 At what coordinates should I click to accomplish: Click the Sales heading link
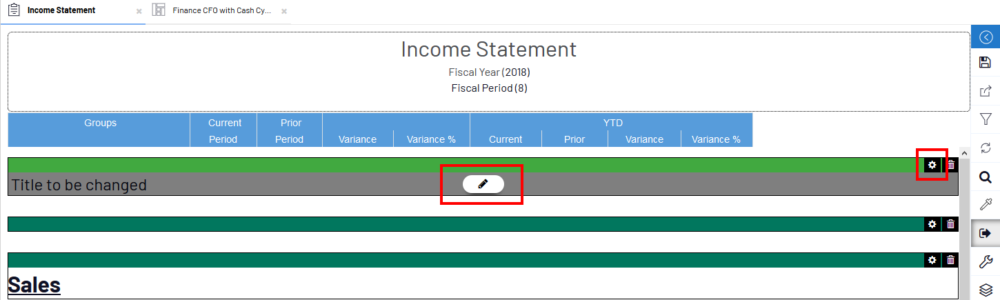tap(34, 285)
